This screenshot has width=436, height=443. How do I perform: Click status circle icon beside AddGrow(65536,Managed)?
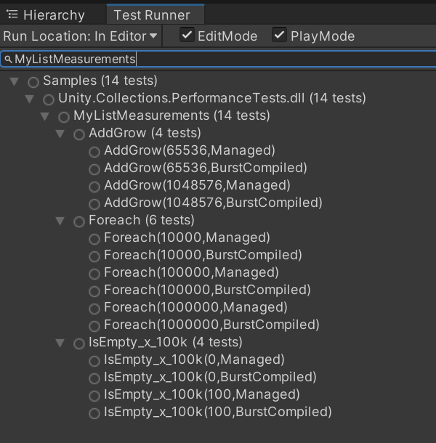pyautogui.click(x=94, y=152)
